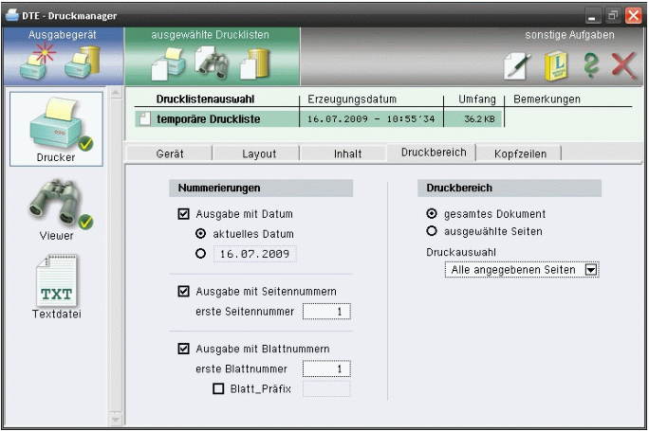
Task: Enable the Blatt_Präfix checkbox
Action: (x=217, y=387)
